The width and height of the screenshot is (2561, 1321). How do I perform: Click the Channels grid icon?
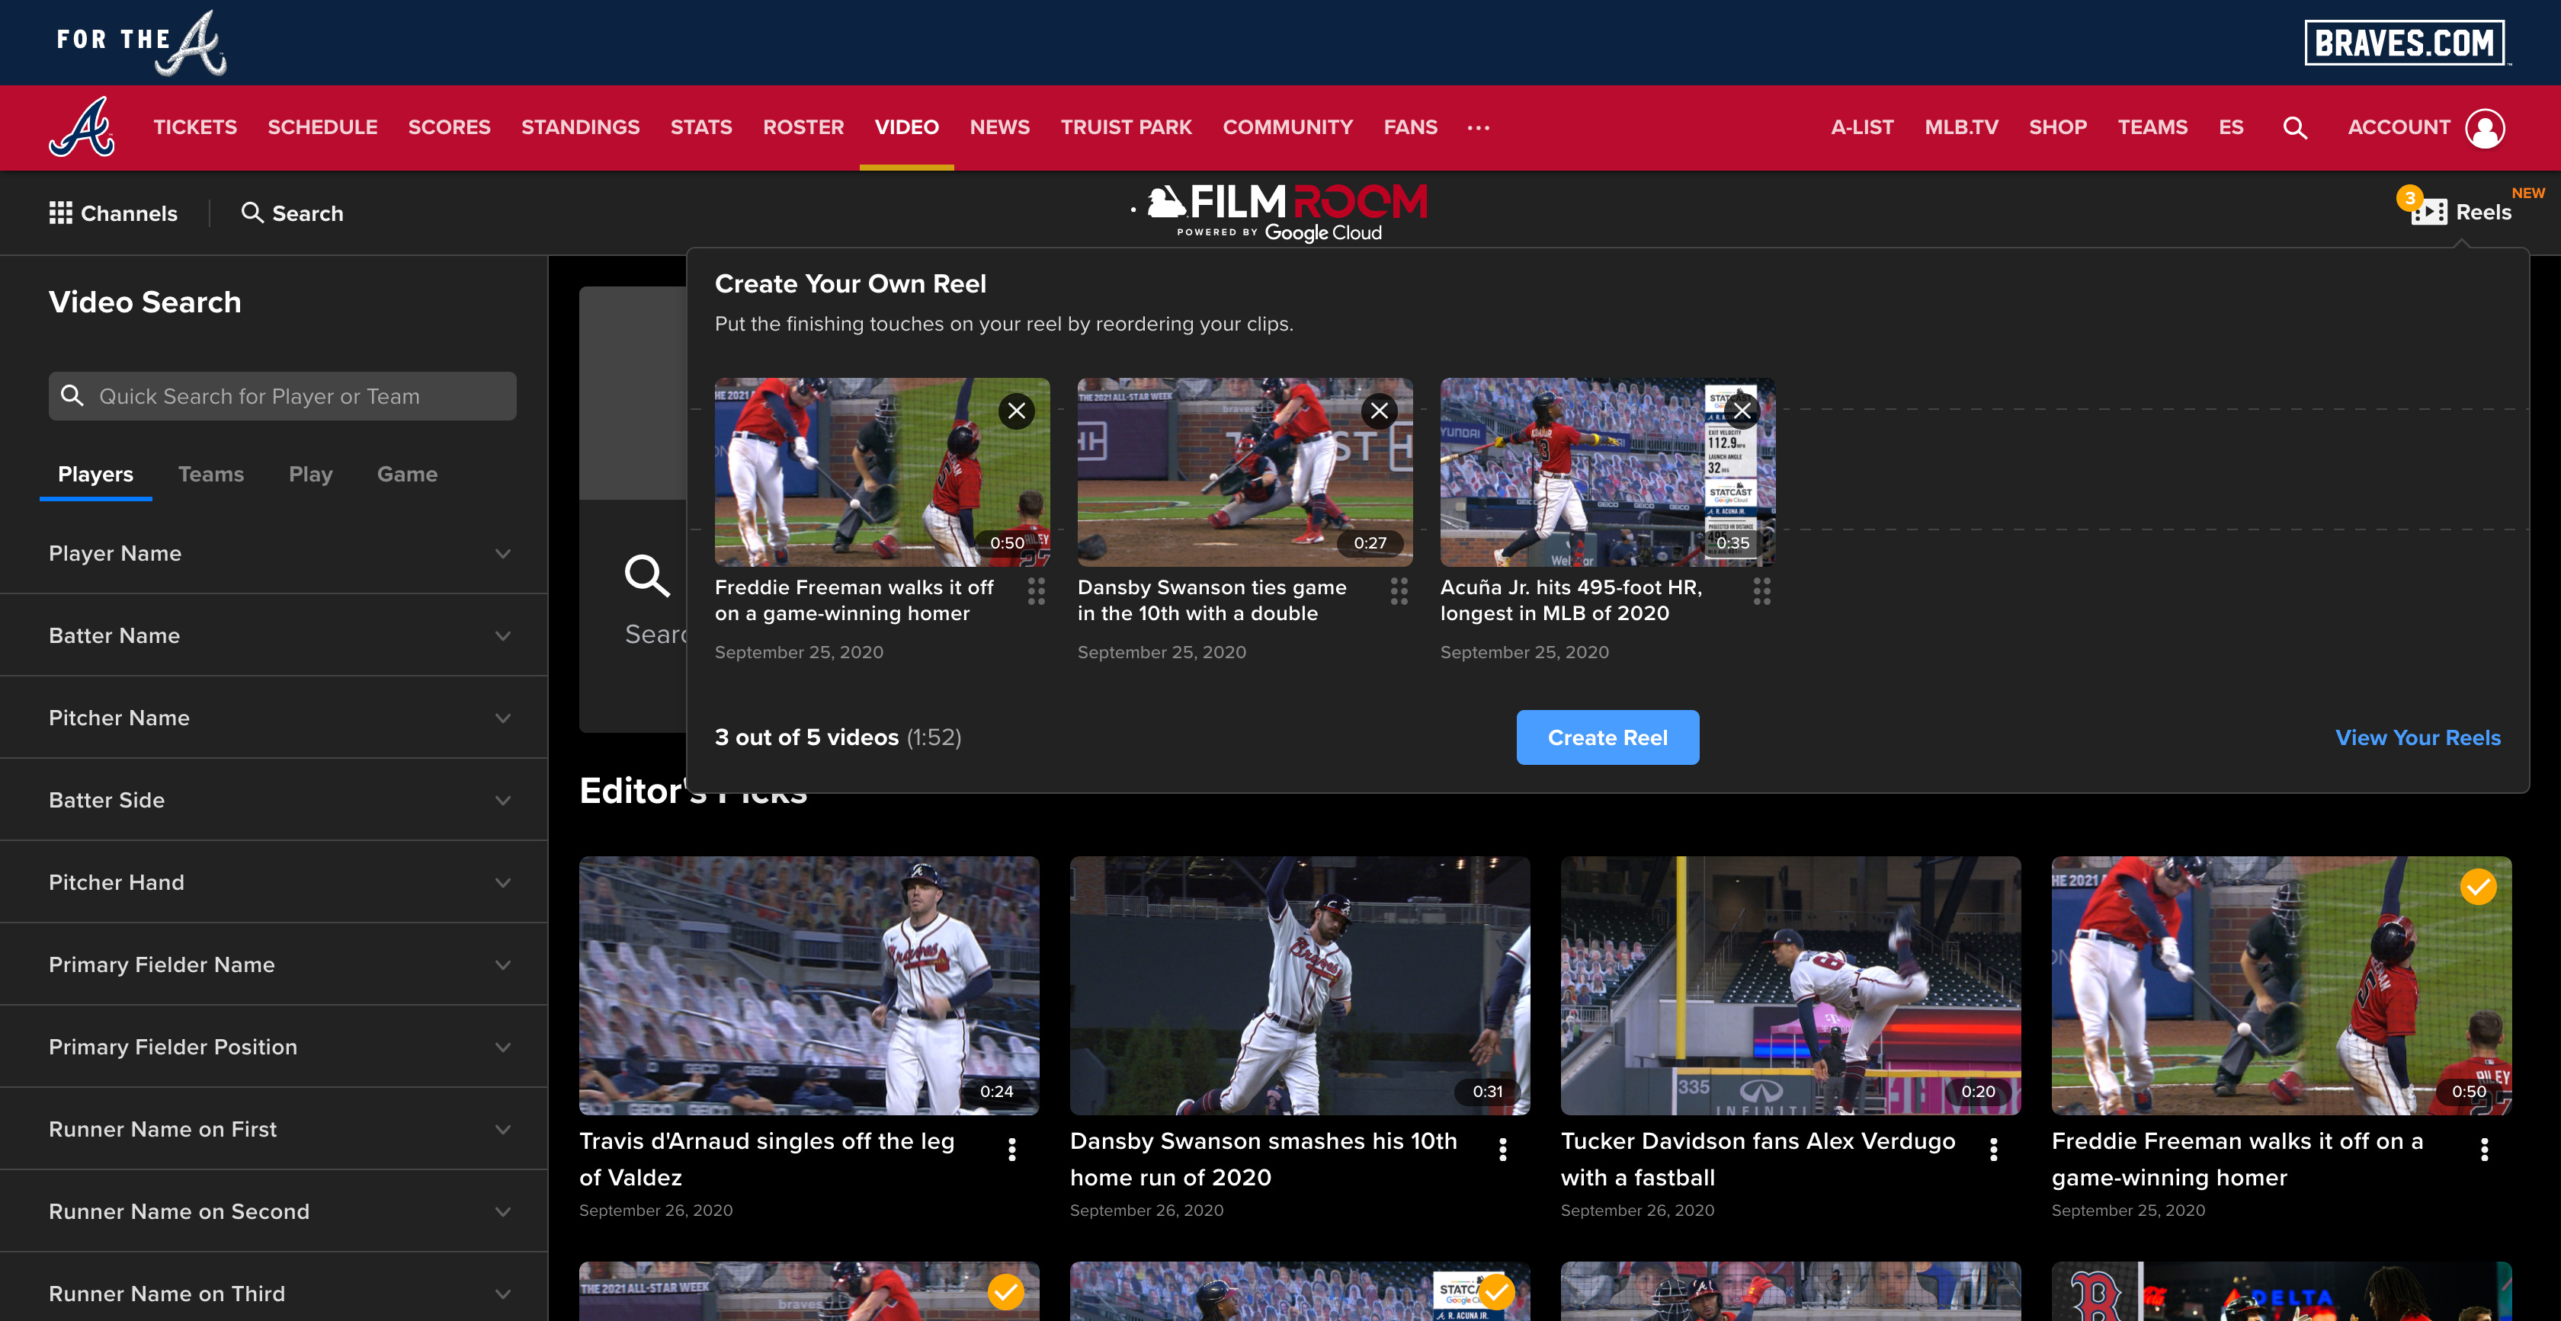pyautogui.click(x=61, y=213)
